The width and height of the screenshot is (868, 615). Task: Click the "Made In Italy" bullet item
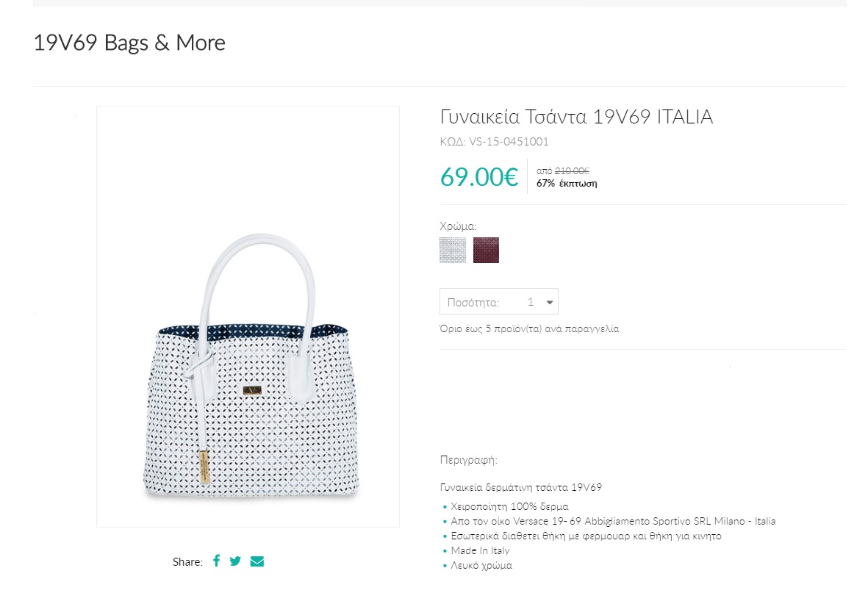pyautogui.click(x=480, y=550)
